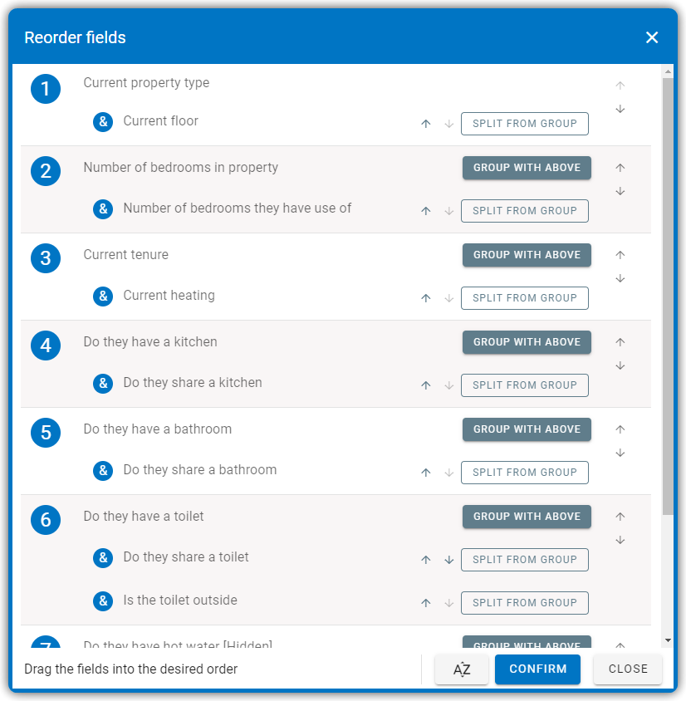Move group 2 down with arrow
The width and height of the screenshot is (686, 701).
(620, 191)
